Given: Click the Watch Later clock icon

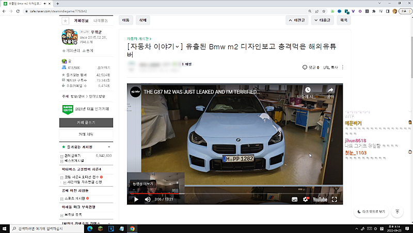Looking at the screenshot, I should (x=308, y=90).
